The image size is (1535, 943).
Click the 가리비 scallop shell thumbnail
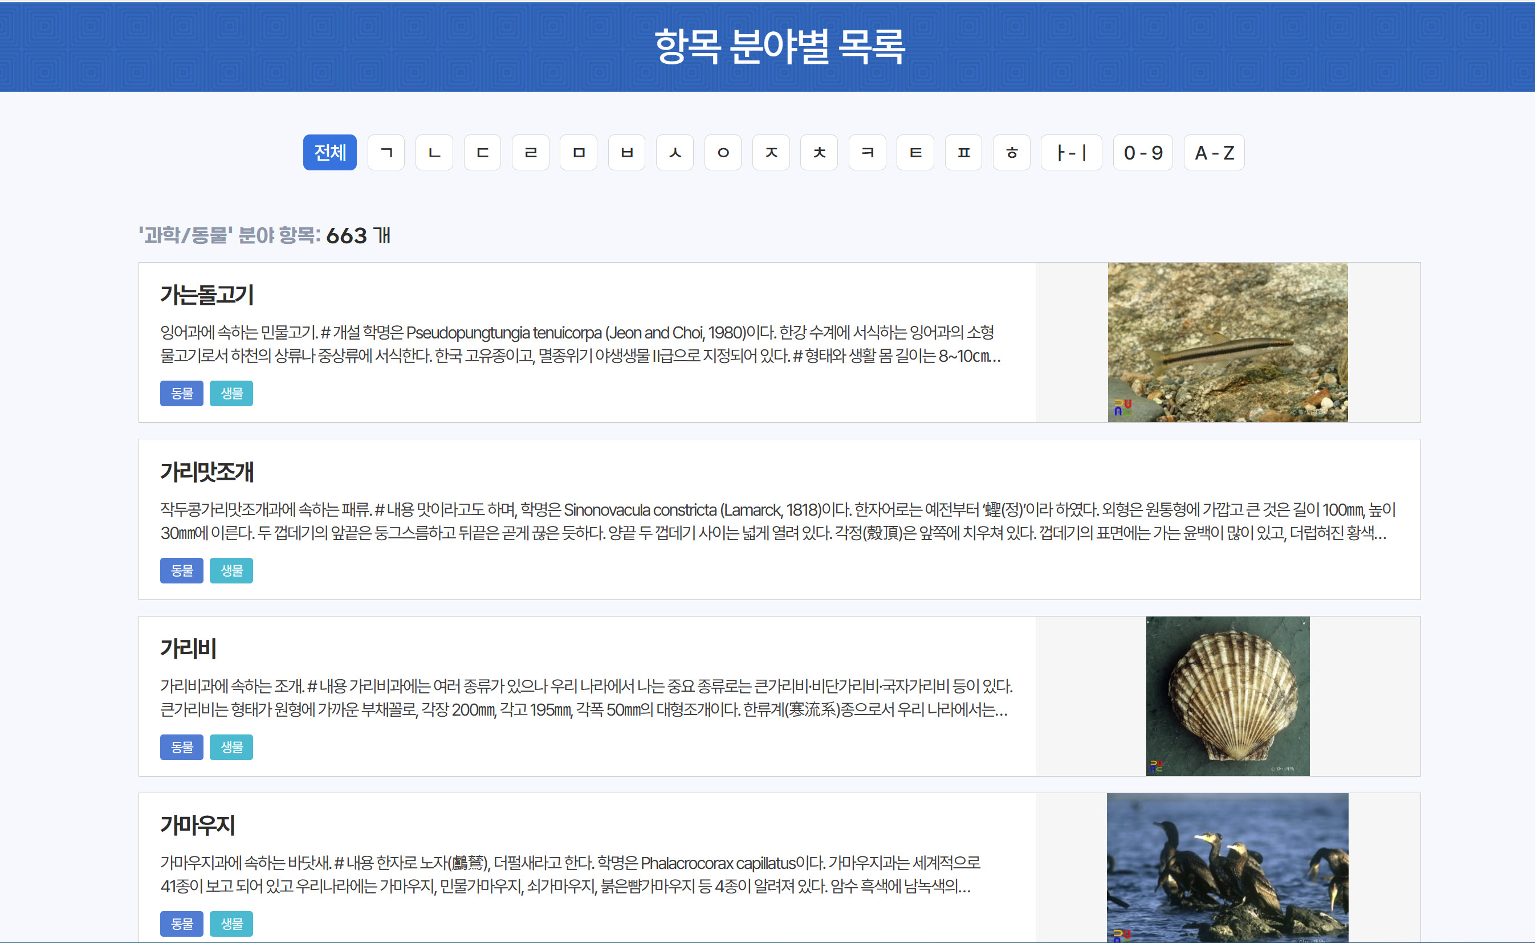click(x=1227, y=695)
